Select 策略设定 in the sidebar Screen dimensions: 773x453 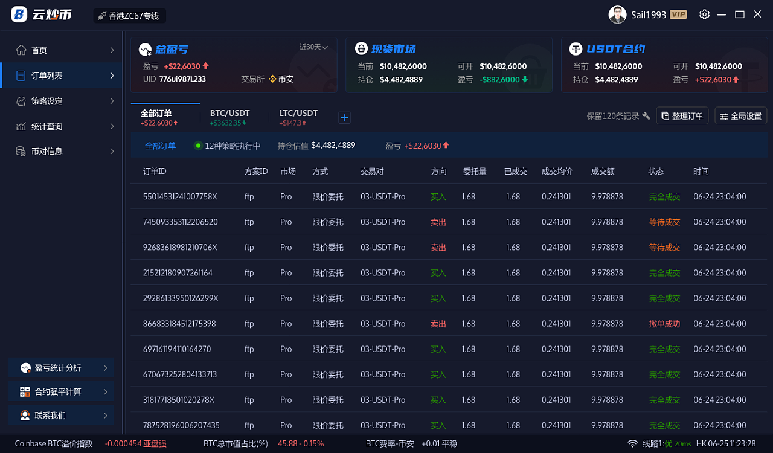[61, 101]
